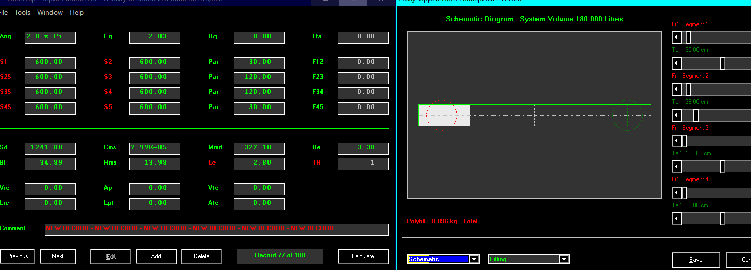Click the S3 input field
The width and height of the screenshot is (751, 270).
[x=154, y=78]
